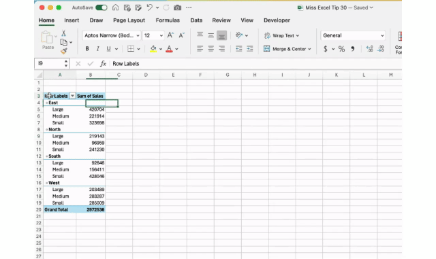Click the Home icon in title bar
This screenshot has height=259, width=436.
point(115,7)
